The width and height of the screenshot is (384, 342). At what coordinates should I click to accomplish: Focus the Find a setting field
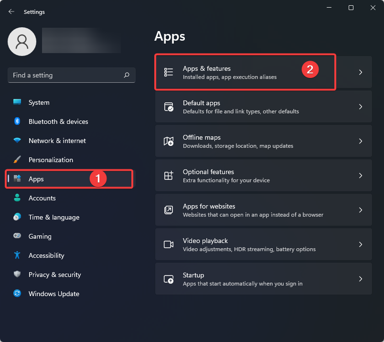[72, 75]
